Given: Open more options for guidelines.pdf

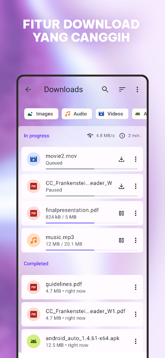Looking at the screenshot, I should pyautogui.click(x=136, y=287).
